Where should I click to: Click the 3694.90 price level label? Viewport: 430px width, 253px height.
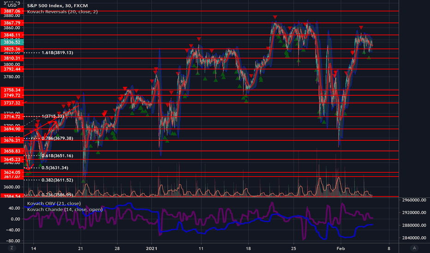[12, 129]
